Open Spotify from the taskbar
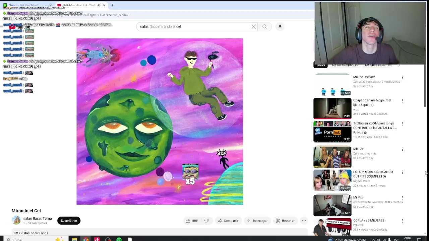429x241 pixels. (119, 239)
